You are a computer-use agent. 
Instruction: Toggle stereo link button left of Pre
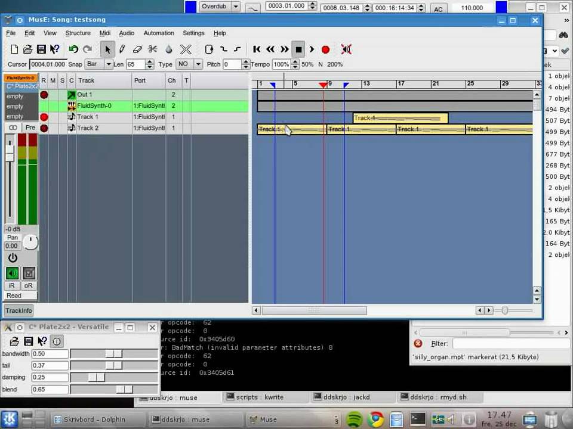pos(13,128)
